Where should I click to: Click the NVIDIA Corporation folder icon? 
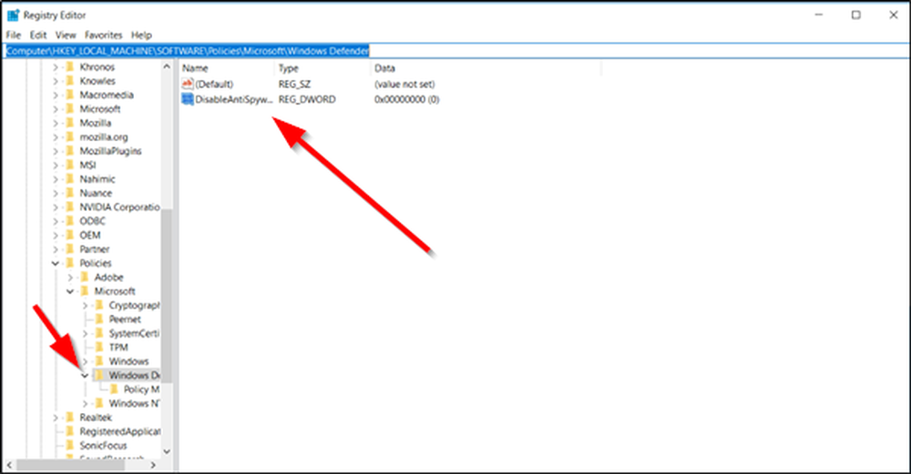(x=71, y=207)
